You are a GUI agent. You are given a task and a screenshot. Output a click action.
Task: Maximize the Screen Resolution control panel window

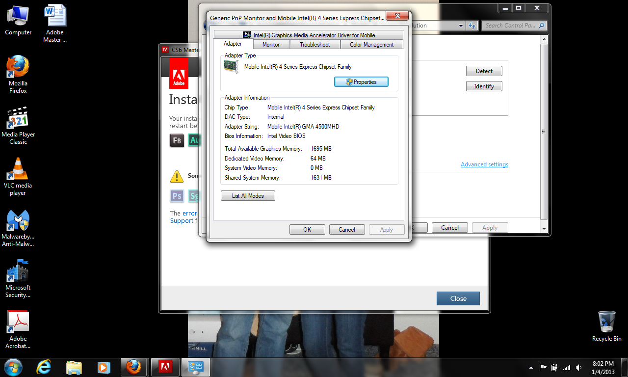[519, 8]
